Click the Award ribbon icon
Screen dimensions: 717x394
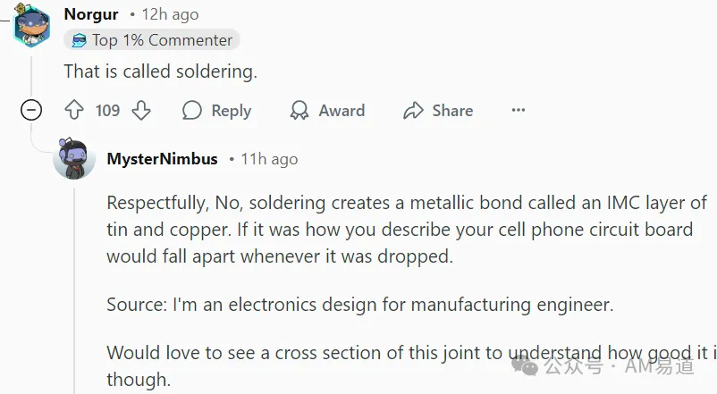tap(299, 110)
